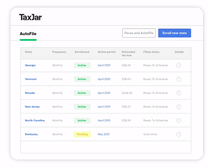Click the Filing status column header
209x168 pixels.
pyautogui.click(x=151, y=52)
